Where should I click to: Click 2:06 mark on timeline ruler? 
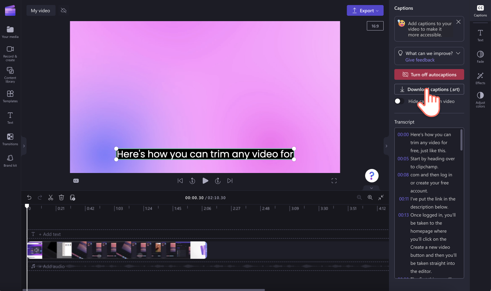(x=207, y=209)
